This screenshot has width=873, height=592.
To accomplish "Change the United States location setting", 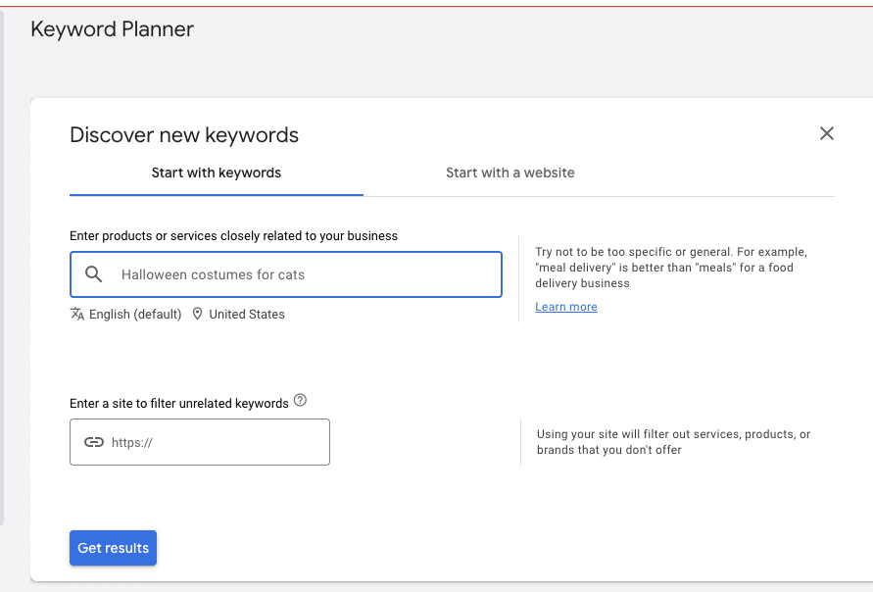I will (x=247, y=314).
